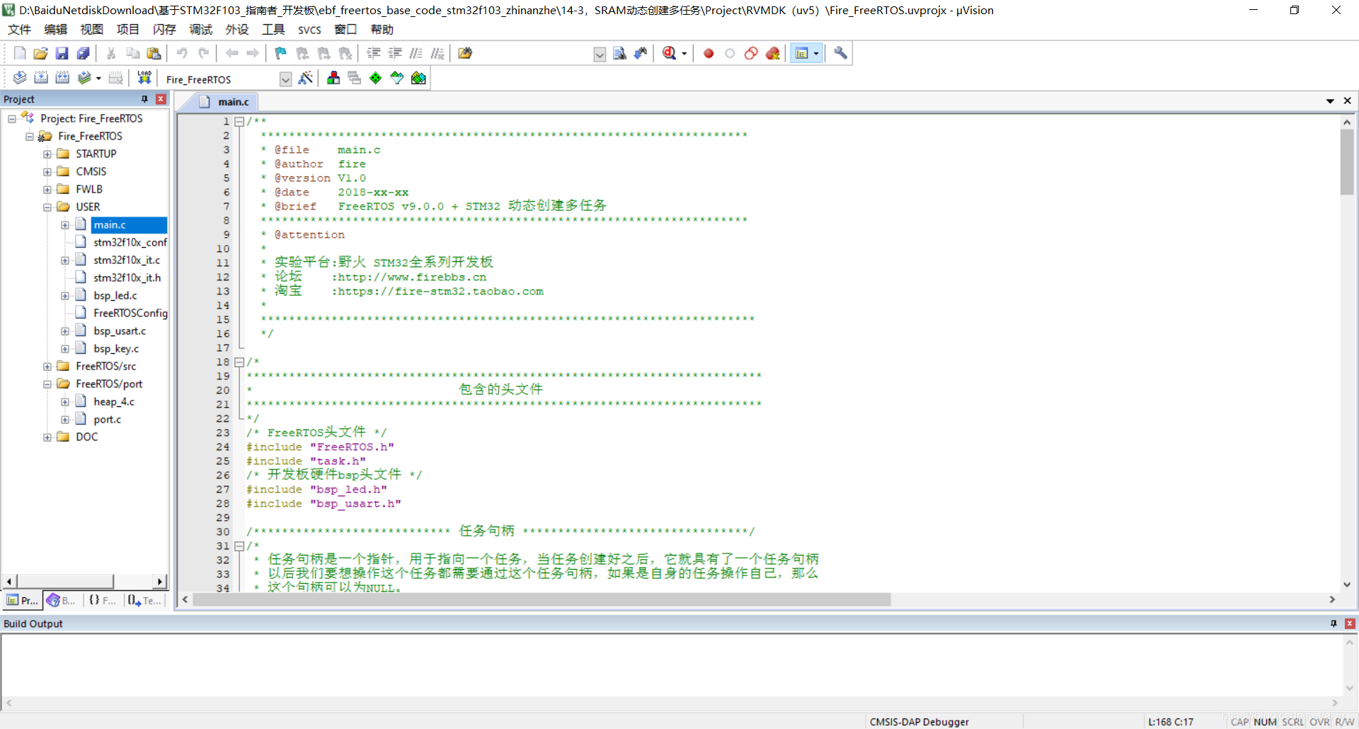Open the 帮助 menu

click(x=382, y=29)
